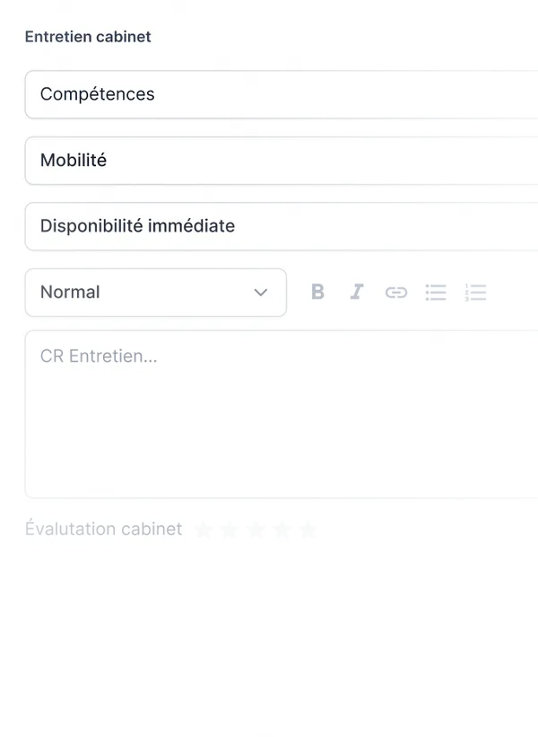Image resolution: width=538 pixels, height=737 pixels.
Task: Select the first évaluation star
Action: click(203, 530)
